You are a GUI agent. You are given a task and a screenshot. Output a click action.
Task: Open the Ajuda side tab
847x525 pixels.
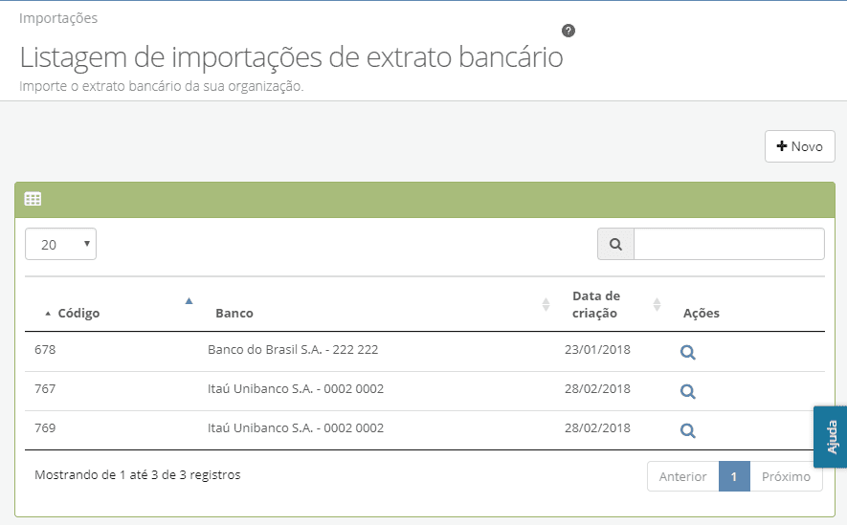831,437
